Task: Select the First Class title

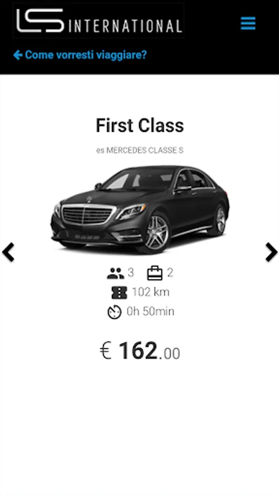Action: click(x=139, y=125)
